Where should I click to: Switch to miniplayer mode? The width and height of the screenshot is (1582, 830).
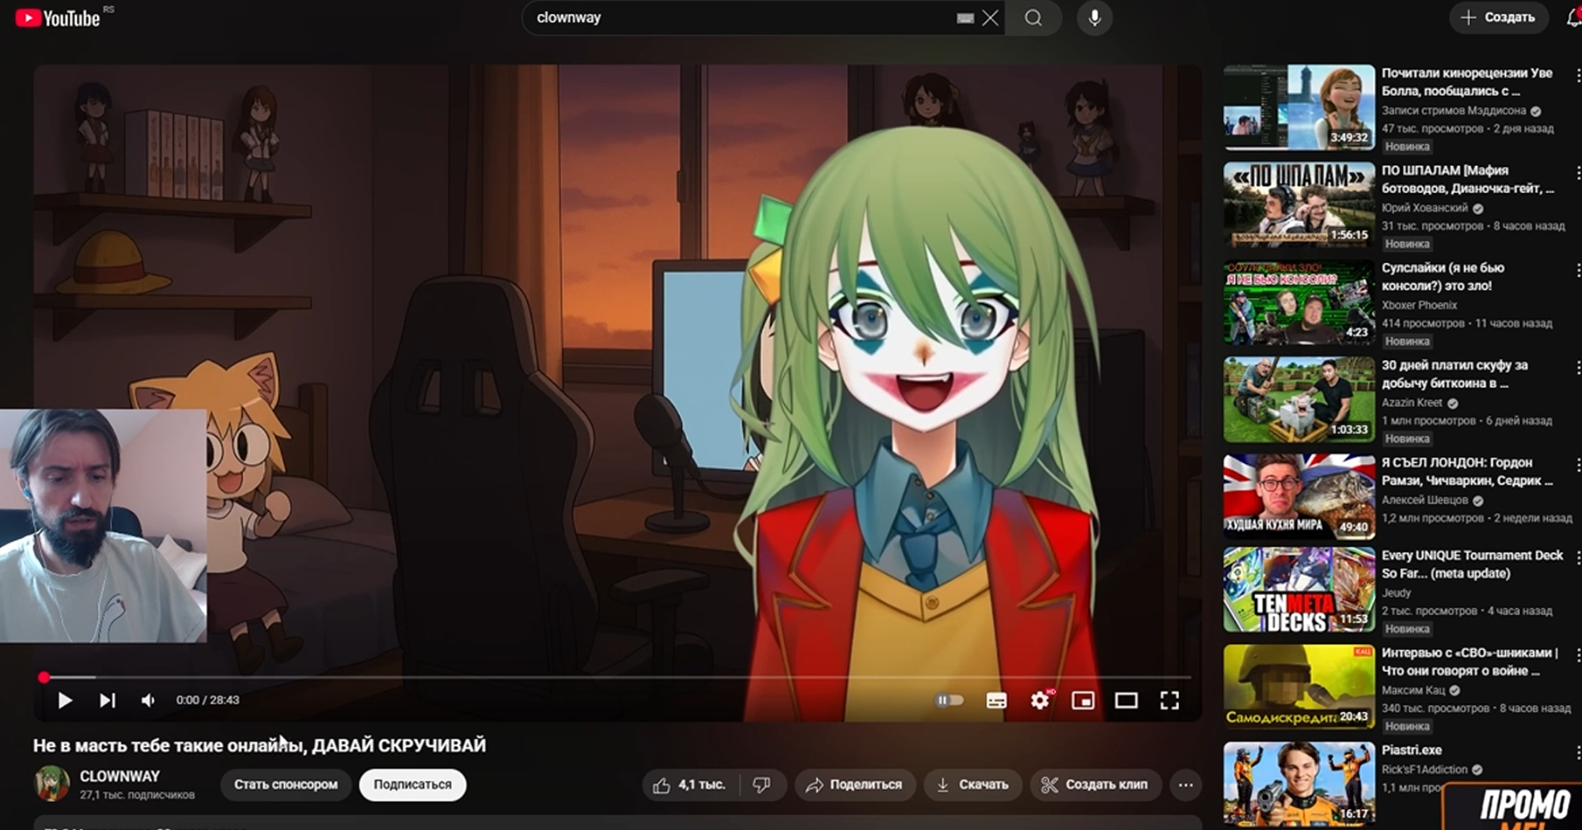tap(1083, 700)
